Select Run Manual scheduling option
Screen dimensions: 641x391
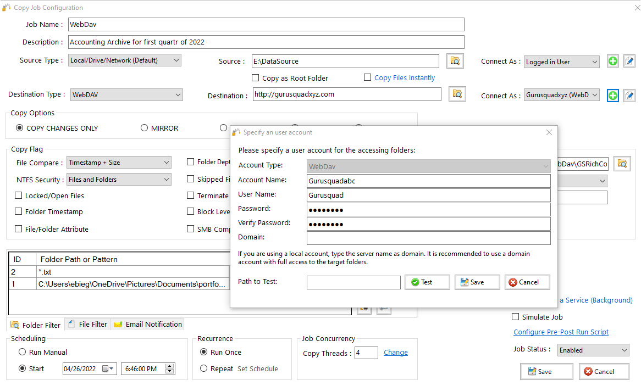23,352
